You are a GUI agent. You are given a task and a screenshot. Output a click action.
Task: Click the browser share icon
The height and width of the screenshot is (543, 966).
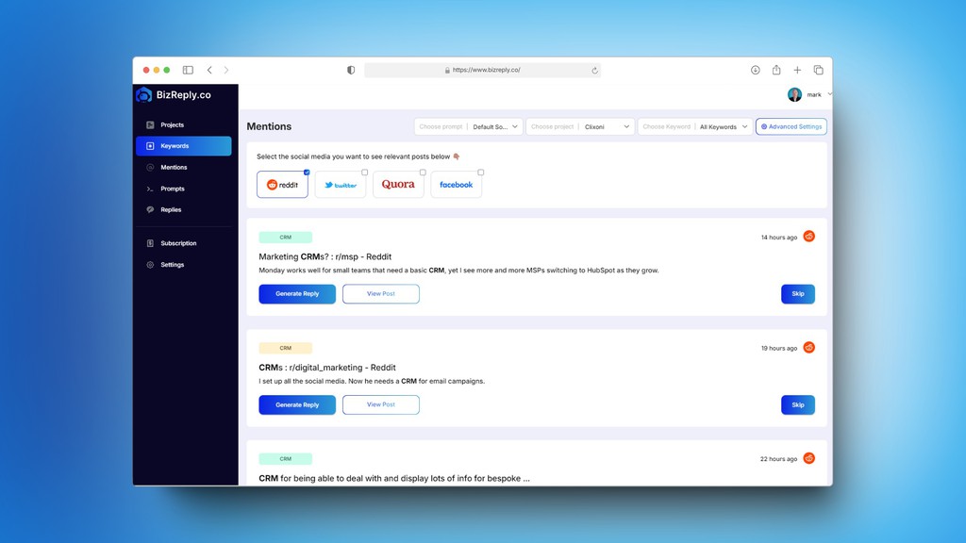[x=776, y=70]
